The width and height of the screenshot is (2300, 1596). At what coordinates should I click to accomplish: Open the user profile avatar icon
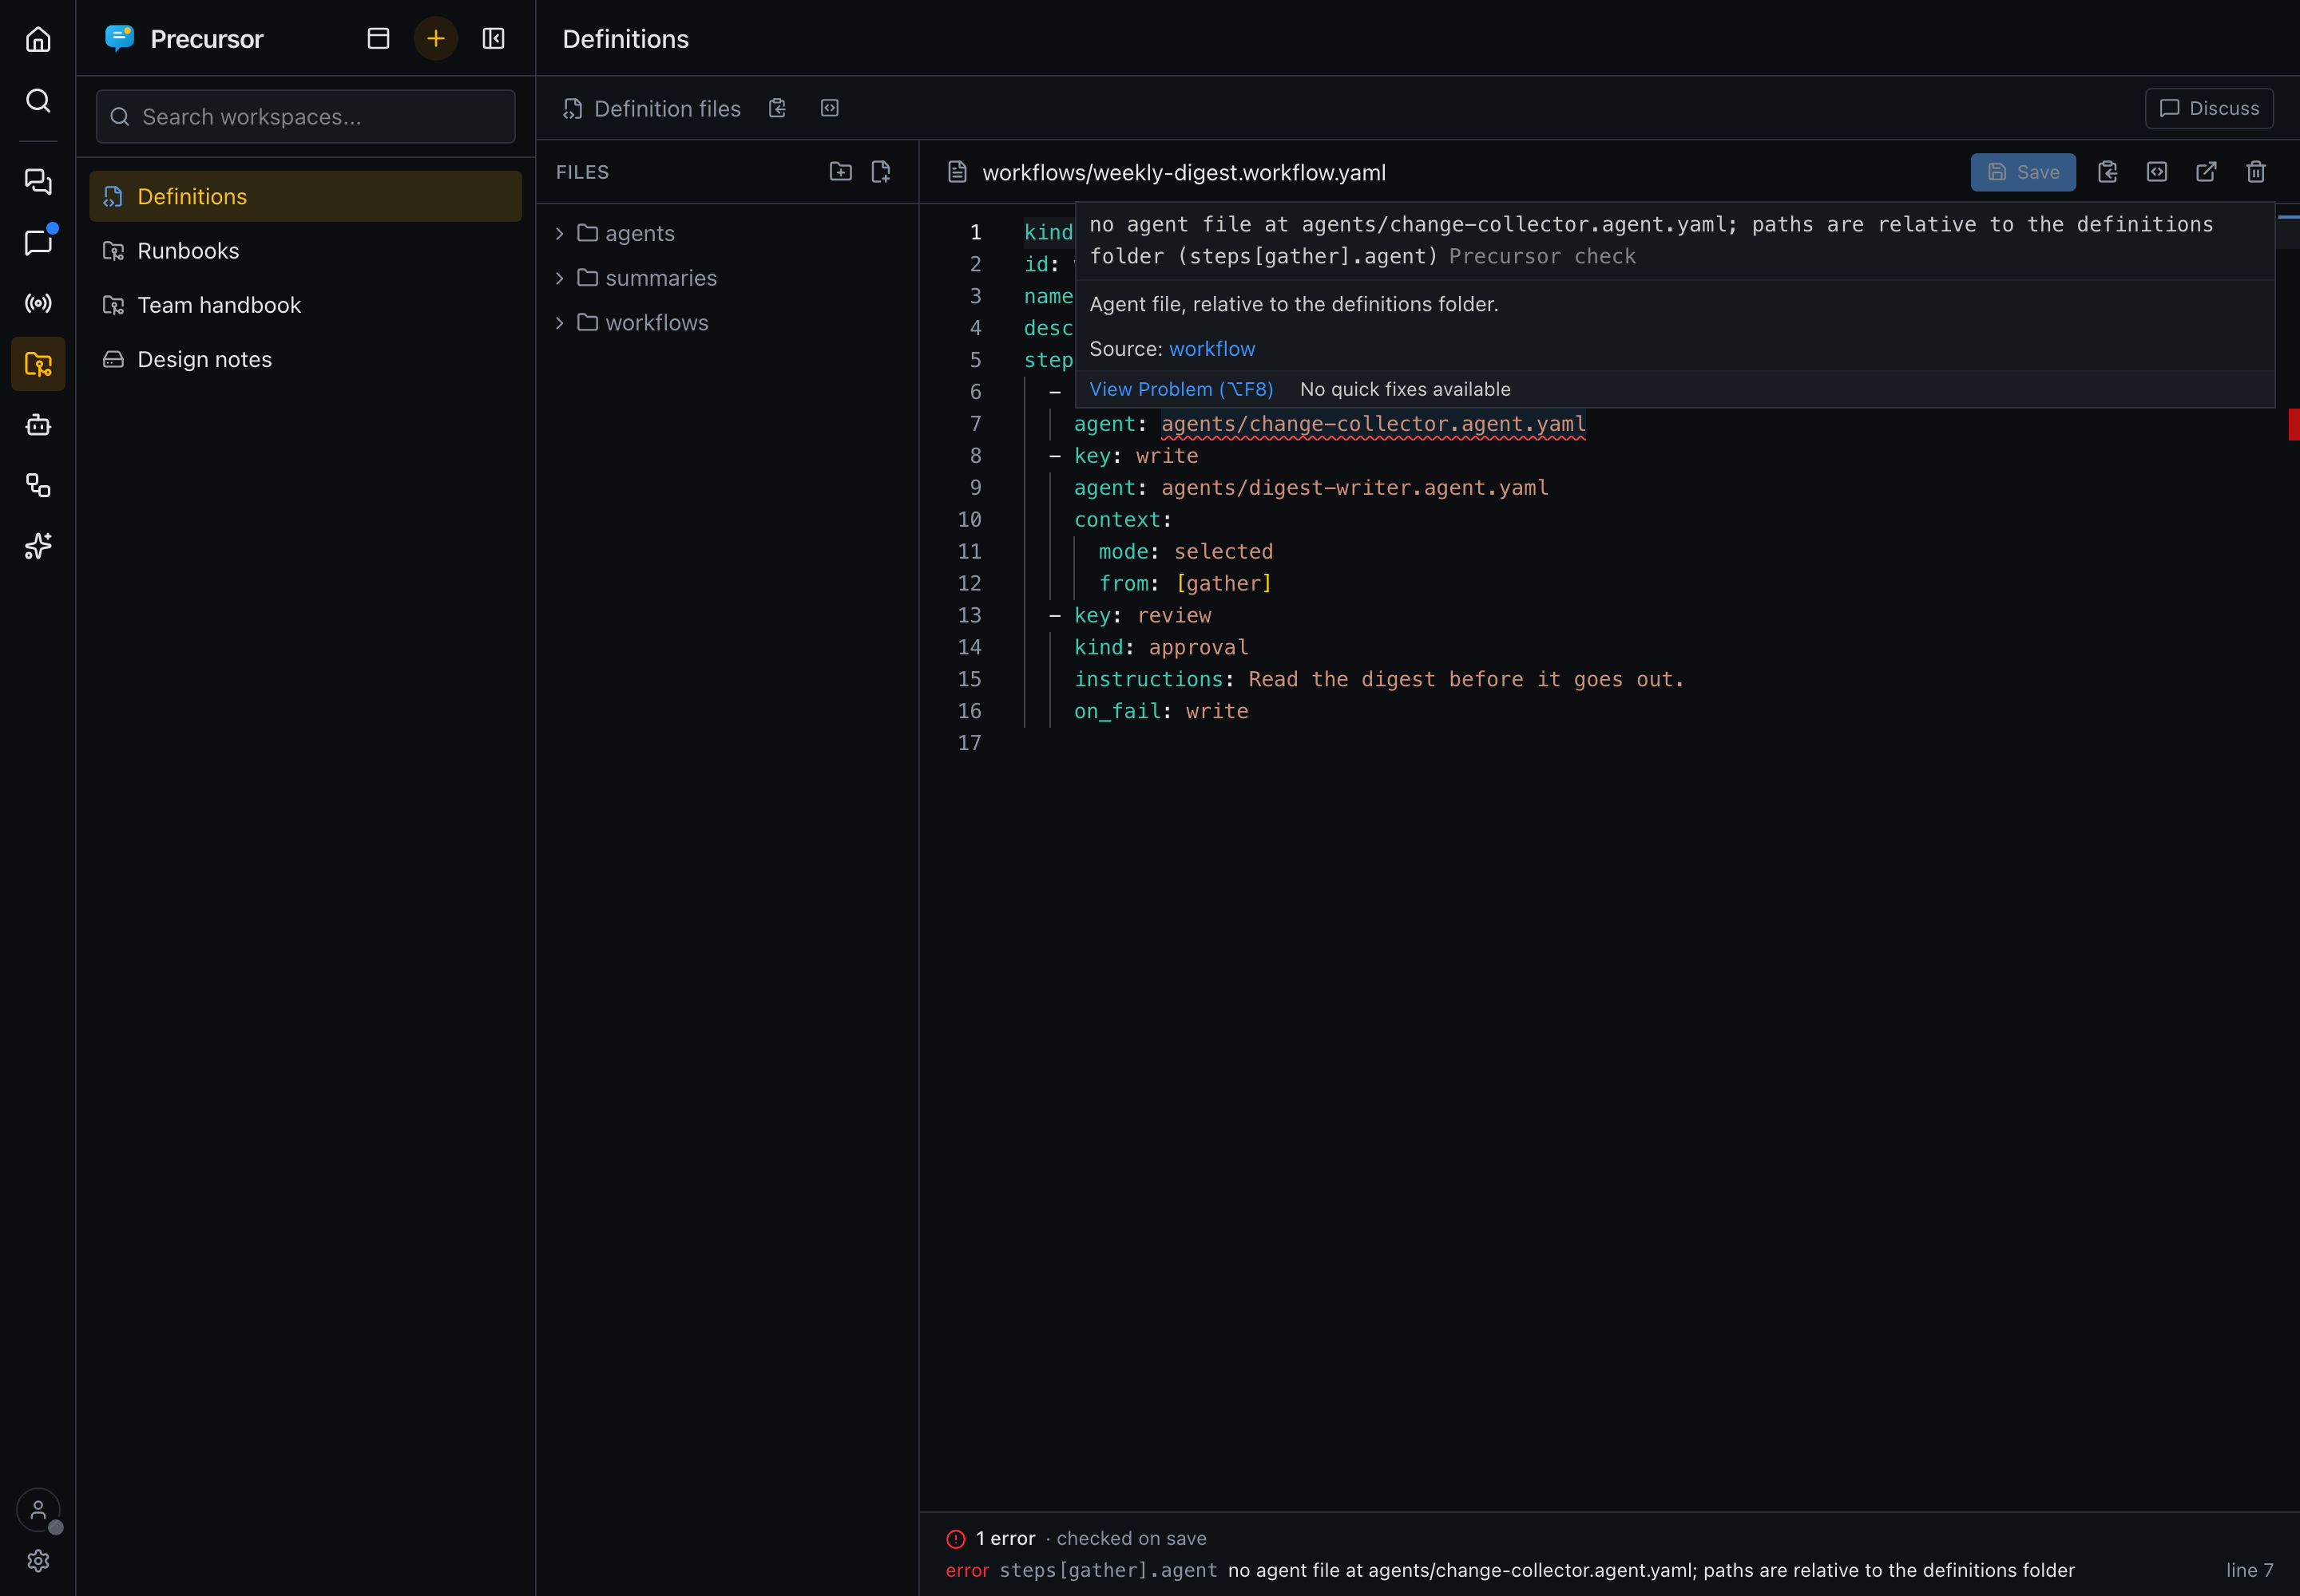38,1510
